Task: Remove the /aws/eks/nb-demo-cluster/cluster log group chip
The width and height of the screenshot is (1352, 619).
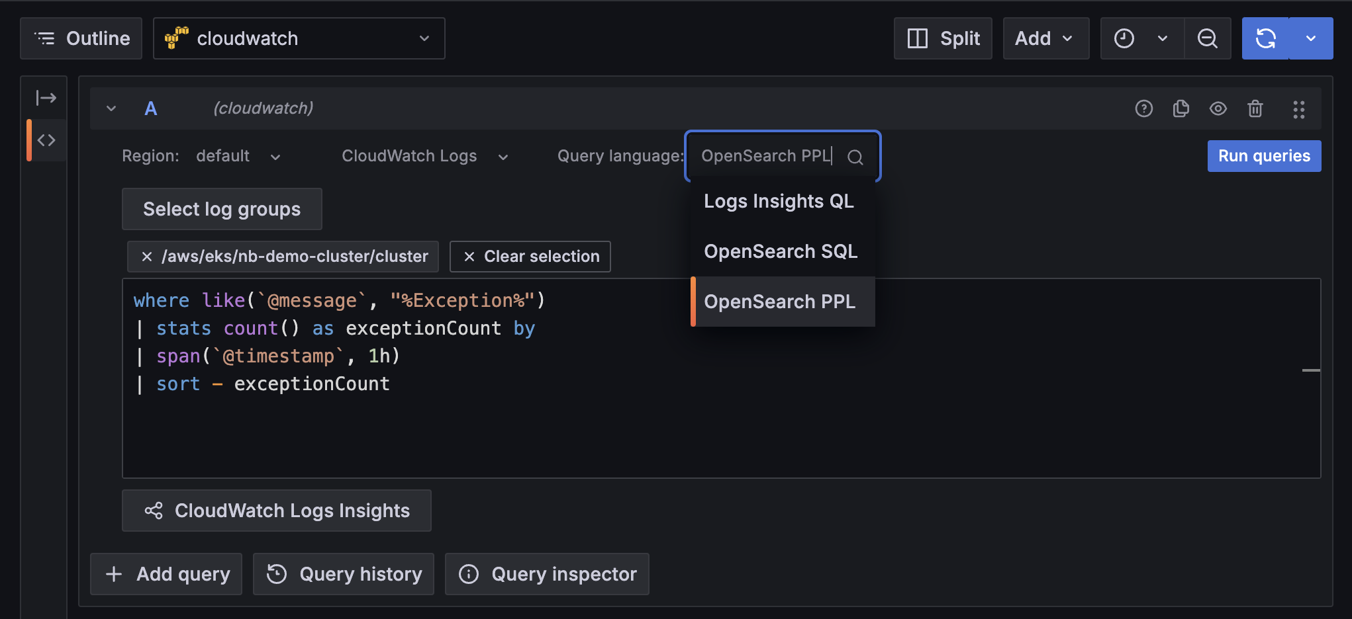Action: click(x=146, y=257)
